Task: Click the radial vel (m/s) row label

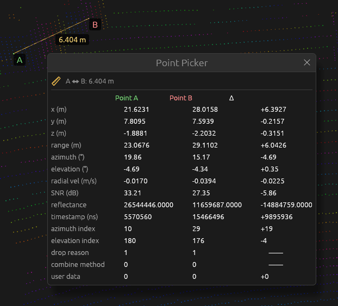Action: click(x=74, y=181)
